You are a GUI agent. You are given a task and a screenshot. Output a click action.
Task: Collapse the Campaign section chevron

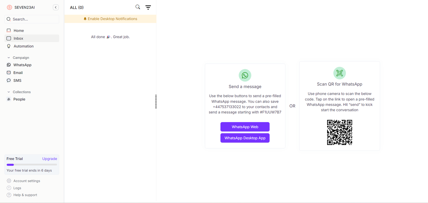pos(9,58)
